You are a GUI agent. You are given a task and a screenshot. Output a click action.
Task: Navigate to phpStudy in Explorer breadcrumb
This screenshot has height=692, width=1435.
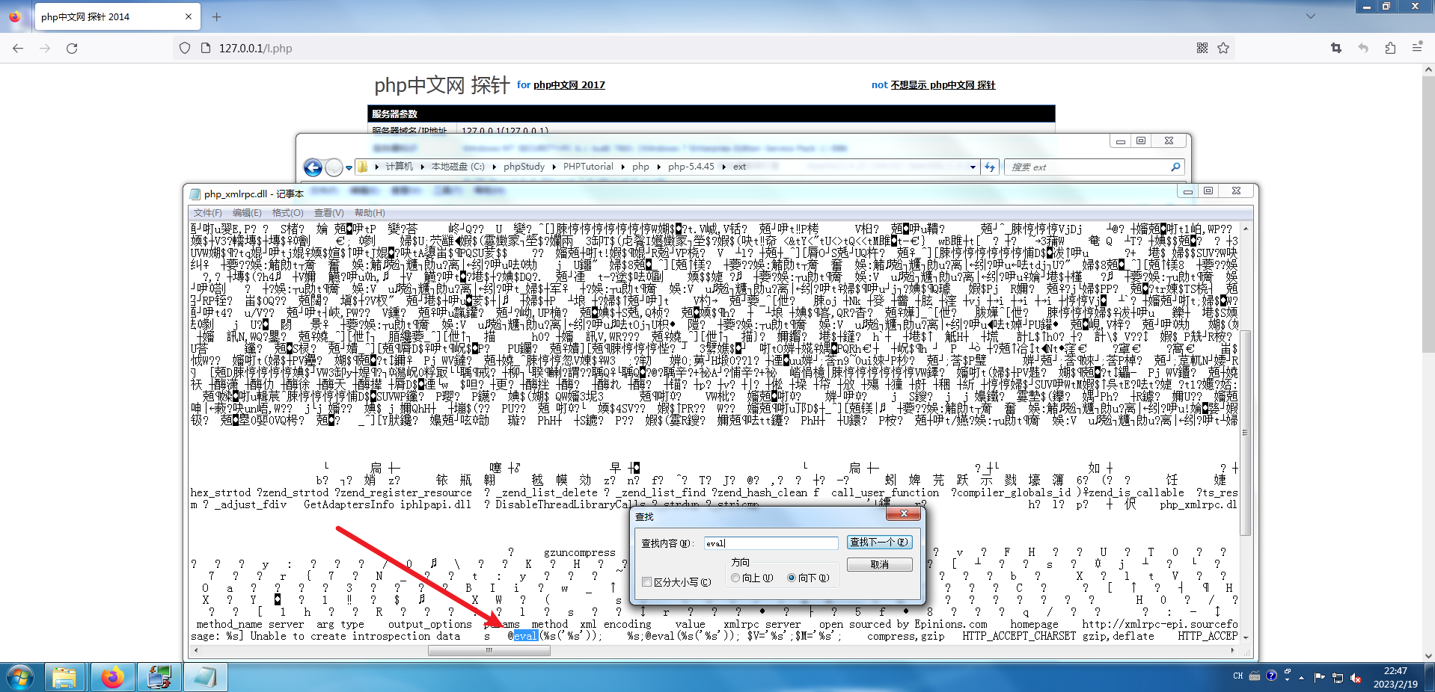(524, 167)
